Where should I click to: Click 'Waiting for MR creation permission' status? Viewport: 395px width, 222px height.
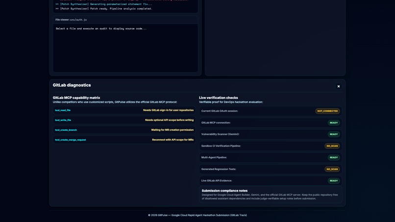coord(173,130)
